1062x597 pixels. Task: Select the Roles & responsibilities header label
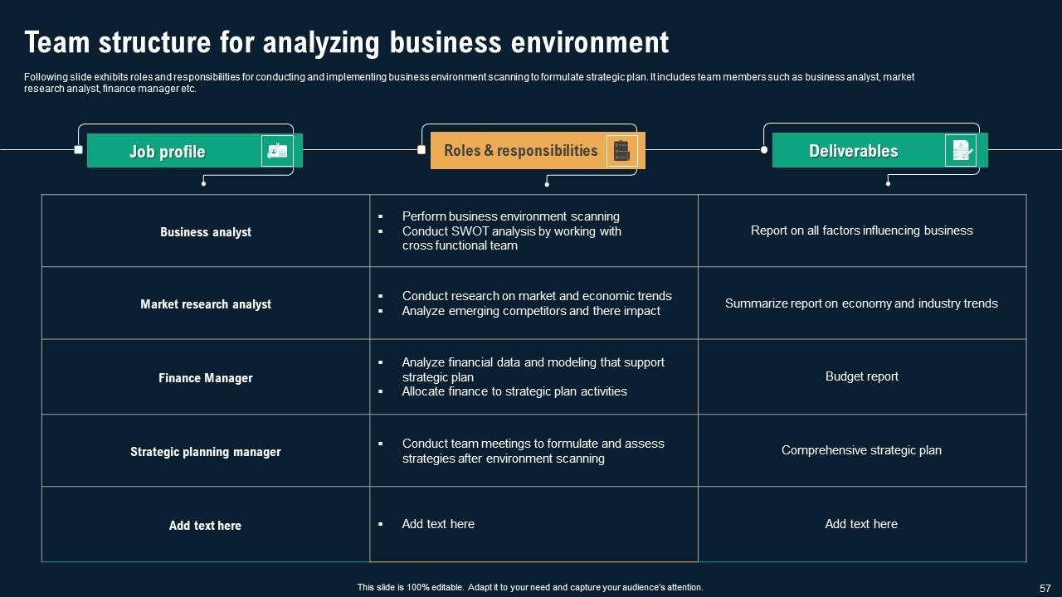520,151
